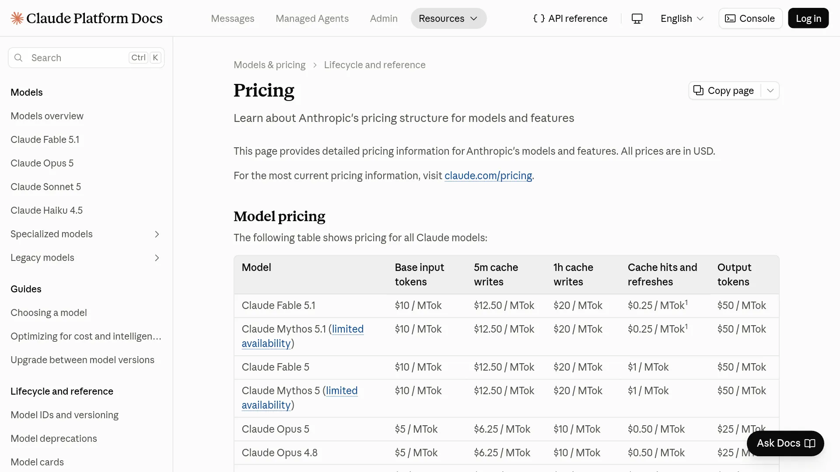The height and width of the screenshot is (472, 840).
Task: Follow the claude.com/pricing link
Action: pos(488,176)
